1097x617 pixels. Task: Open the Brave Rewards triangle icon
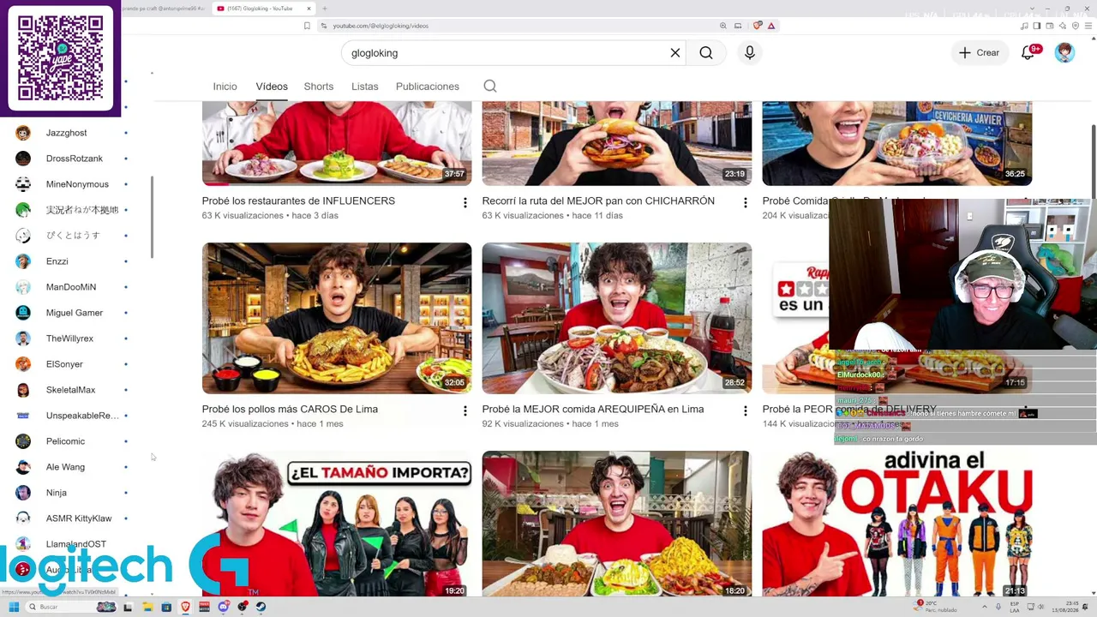(771, 26)
